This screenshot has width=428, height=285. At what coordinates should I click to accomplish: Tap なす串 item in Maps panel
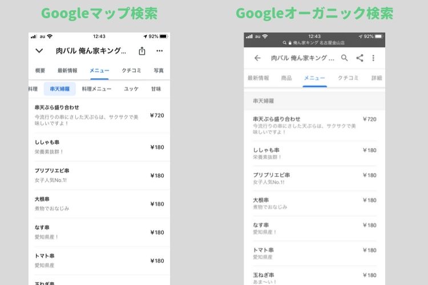[x=99, y=232]
